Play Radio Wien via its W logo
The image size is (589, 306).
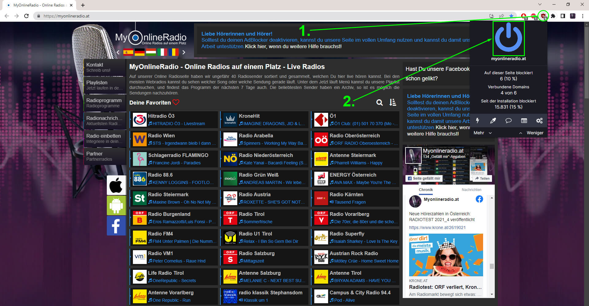coord(140,139)
